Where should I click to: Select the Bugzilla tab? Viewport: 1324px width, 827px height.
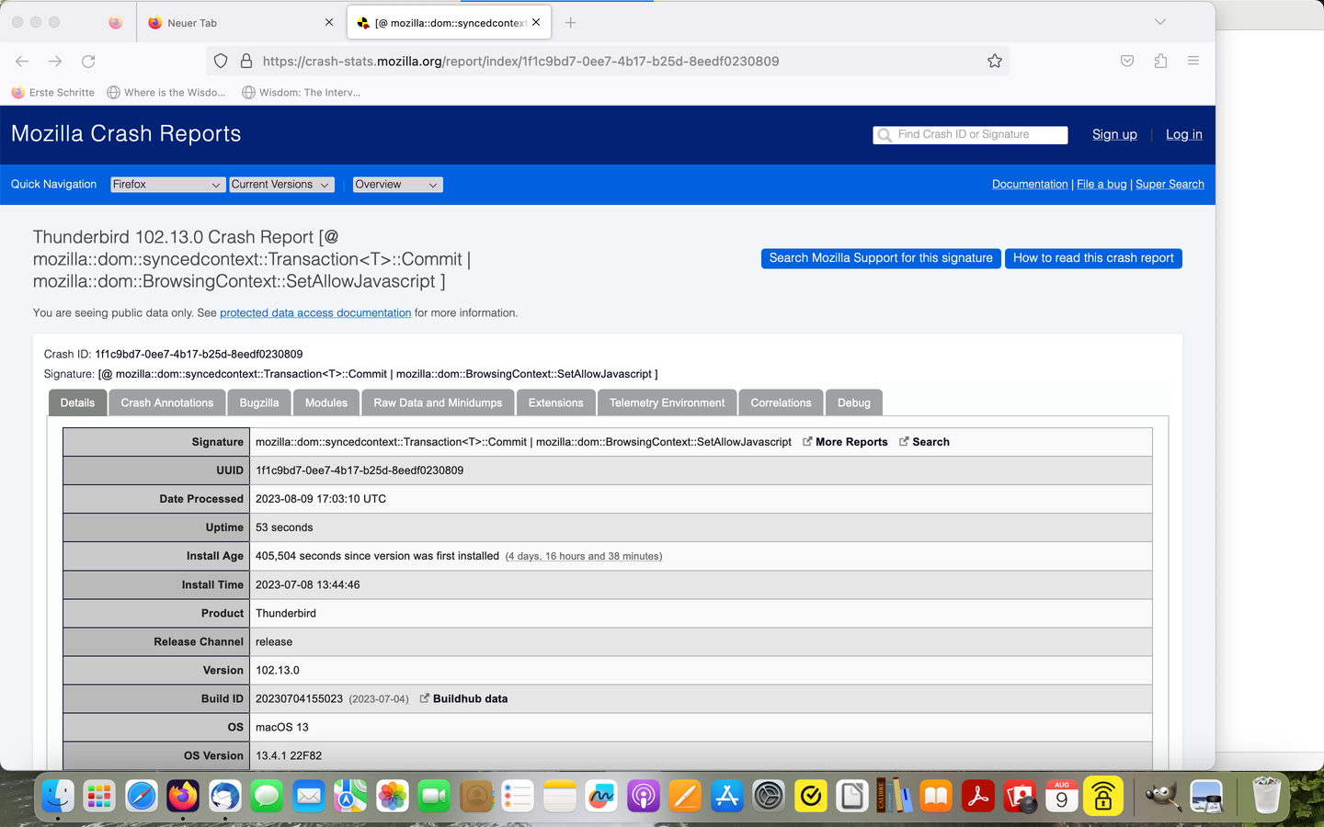tap(259, 402)
